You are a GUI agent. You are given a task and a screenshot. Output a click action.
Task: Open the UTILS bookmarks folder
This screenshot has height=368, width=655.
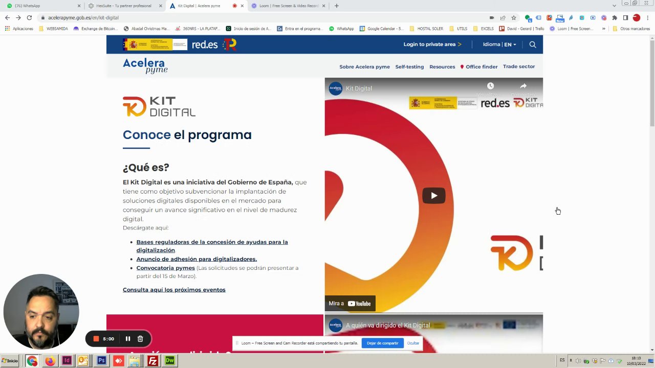pos(458,29)
